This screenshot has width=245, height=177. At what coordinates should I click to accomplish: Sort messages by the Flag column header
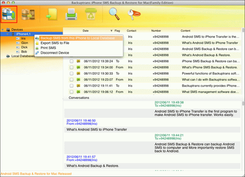click(x=117, y=31)
